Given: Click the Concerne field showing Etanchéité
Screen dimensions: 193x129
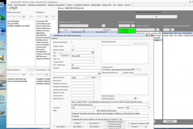Looking at the screenshot, I should tap(86, 68).
